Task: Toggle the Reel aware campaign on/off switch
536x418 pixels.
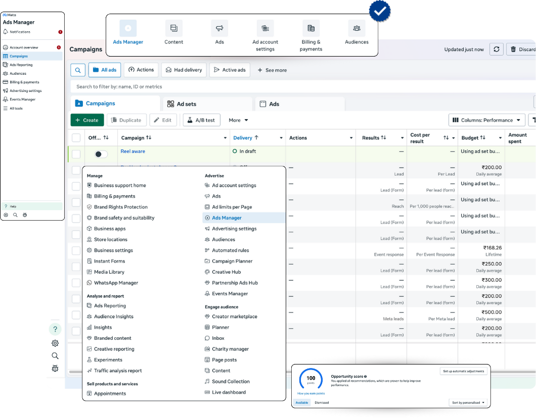Action: (101, 154)
